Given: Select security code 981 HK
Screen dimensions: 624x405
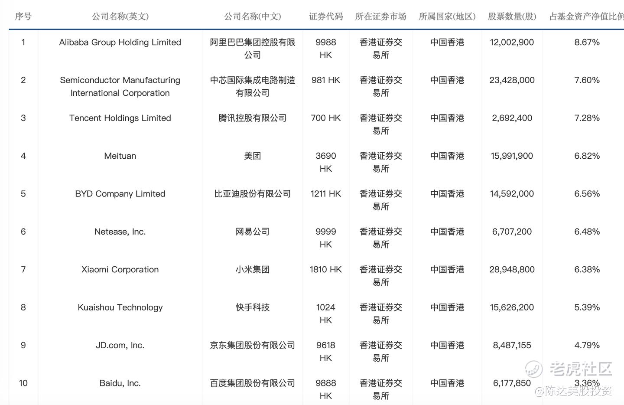Looking at the screenshot, I should tap(326, 80).
